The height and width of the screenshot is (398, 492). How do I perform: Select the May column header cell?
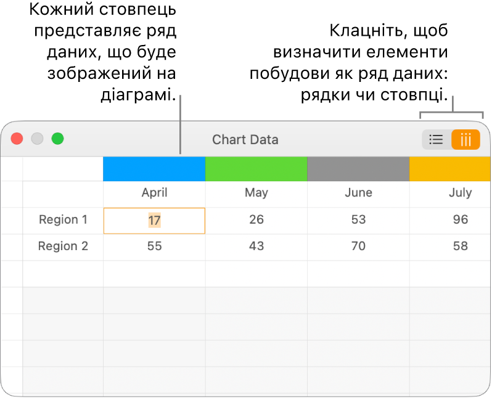coord(256,193)
